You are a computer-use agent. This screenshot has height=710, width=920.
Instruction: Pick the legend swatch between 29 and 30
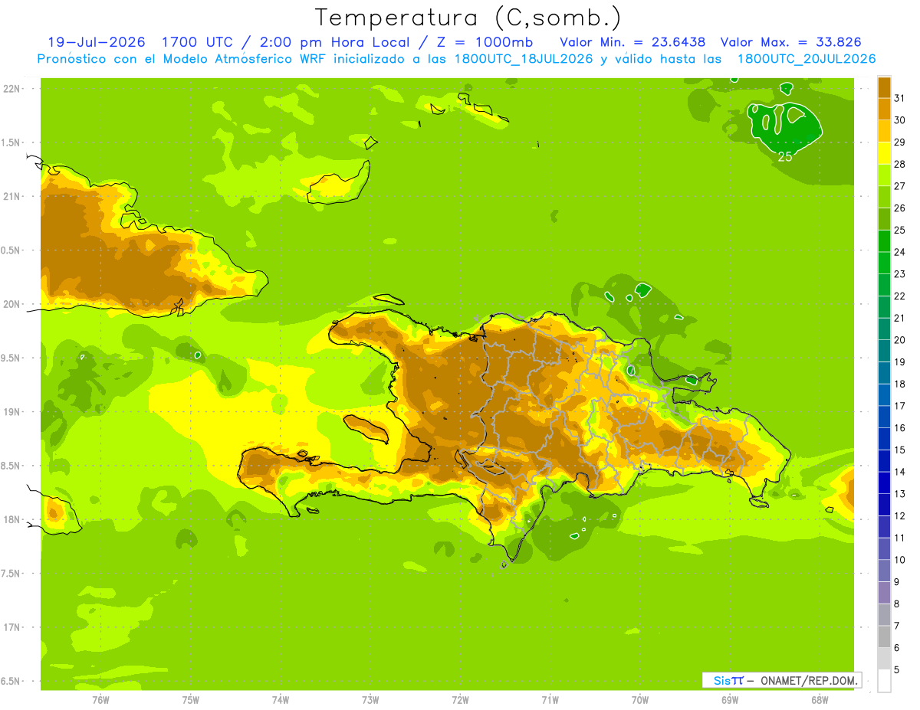click(885, 131)
